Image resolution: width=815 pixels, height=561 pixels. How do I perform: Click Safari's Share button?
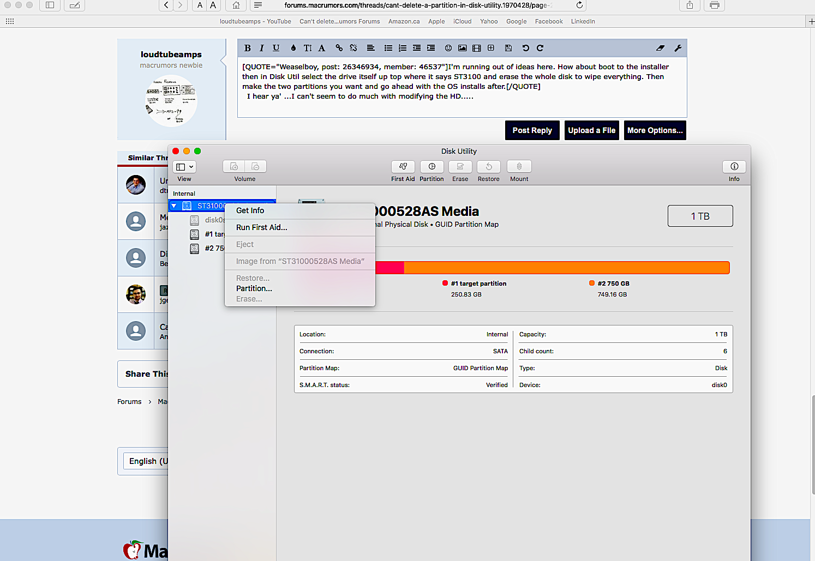pos(690,5)
